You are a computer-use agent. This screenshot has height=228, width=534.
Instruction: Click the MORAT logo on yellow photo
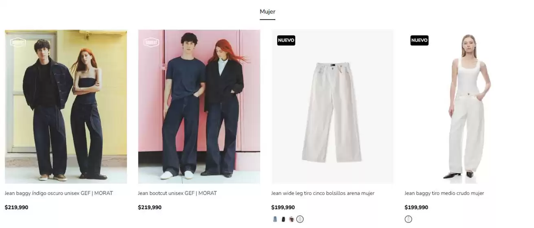click(18, 42)
